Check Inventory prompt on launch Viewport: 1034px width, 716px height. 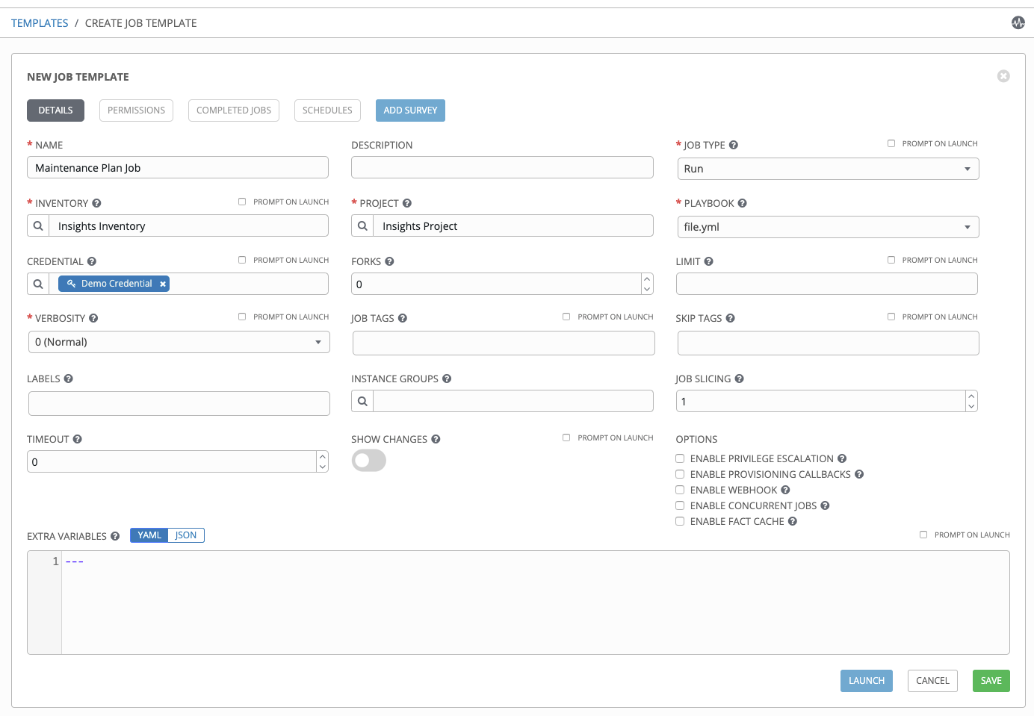coord(242,202)
